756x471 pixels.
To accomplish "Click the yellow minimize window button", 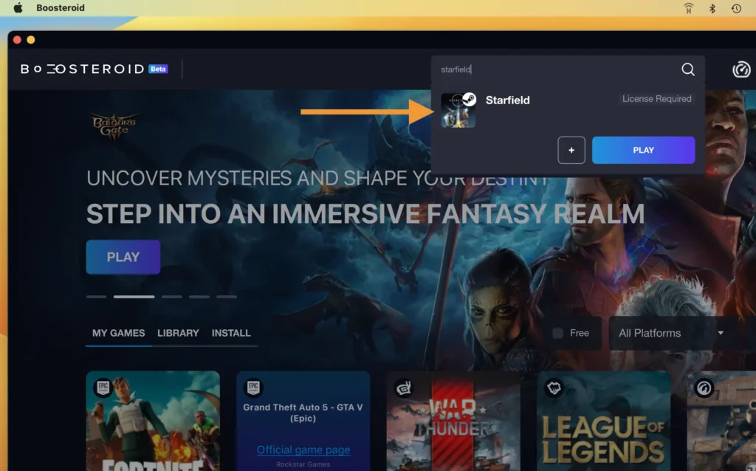I will pyautogui.click(x=31, y=40).
